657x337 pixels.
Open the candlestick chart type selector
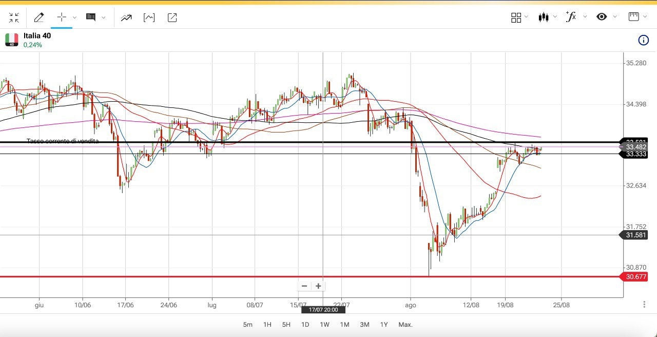coord(544,17)
